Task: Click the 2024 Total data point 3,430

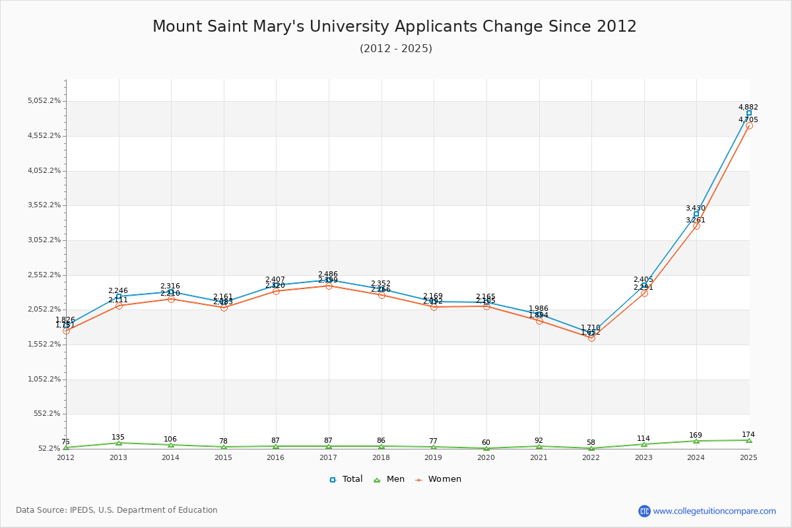Action: [x=696, y=214]
